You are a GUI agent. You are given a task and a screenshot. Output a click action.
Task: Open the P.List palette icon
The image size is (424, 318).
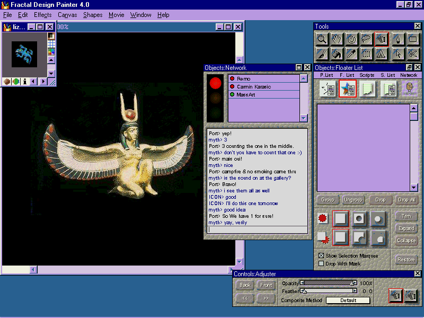328,89
